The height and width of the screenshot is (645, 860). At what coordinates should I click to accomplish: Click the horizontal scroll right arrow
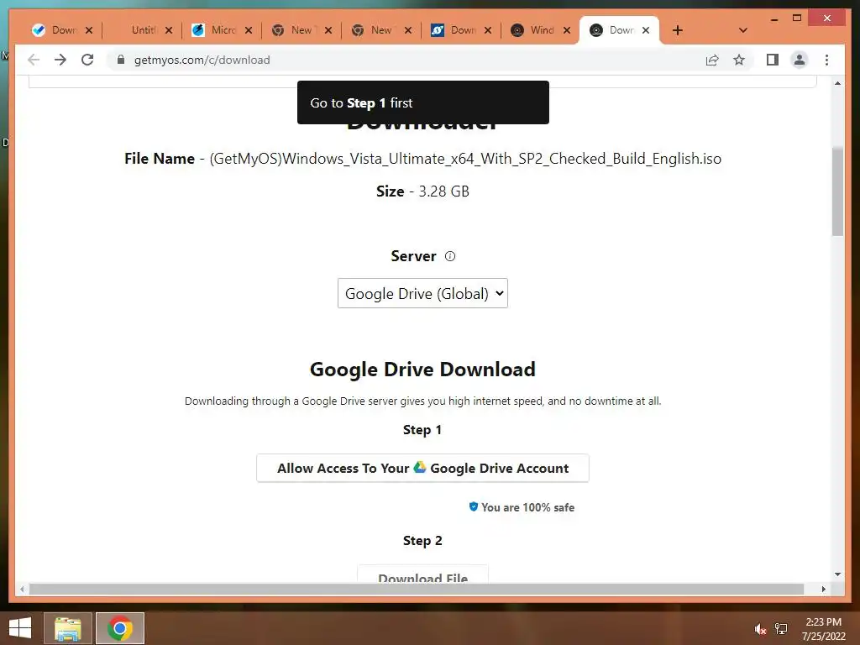pos(823,589)
